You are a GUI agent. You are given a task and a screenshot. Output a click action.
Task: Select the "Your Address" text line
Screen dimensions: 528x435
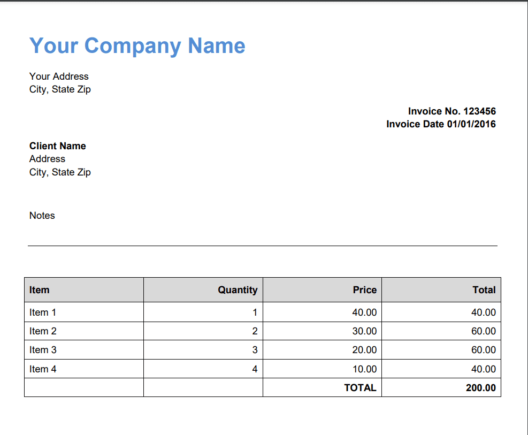(59, 77)
